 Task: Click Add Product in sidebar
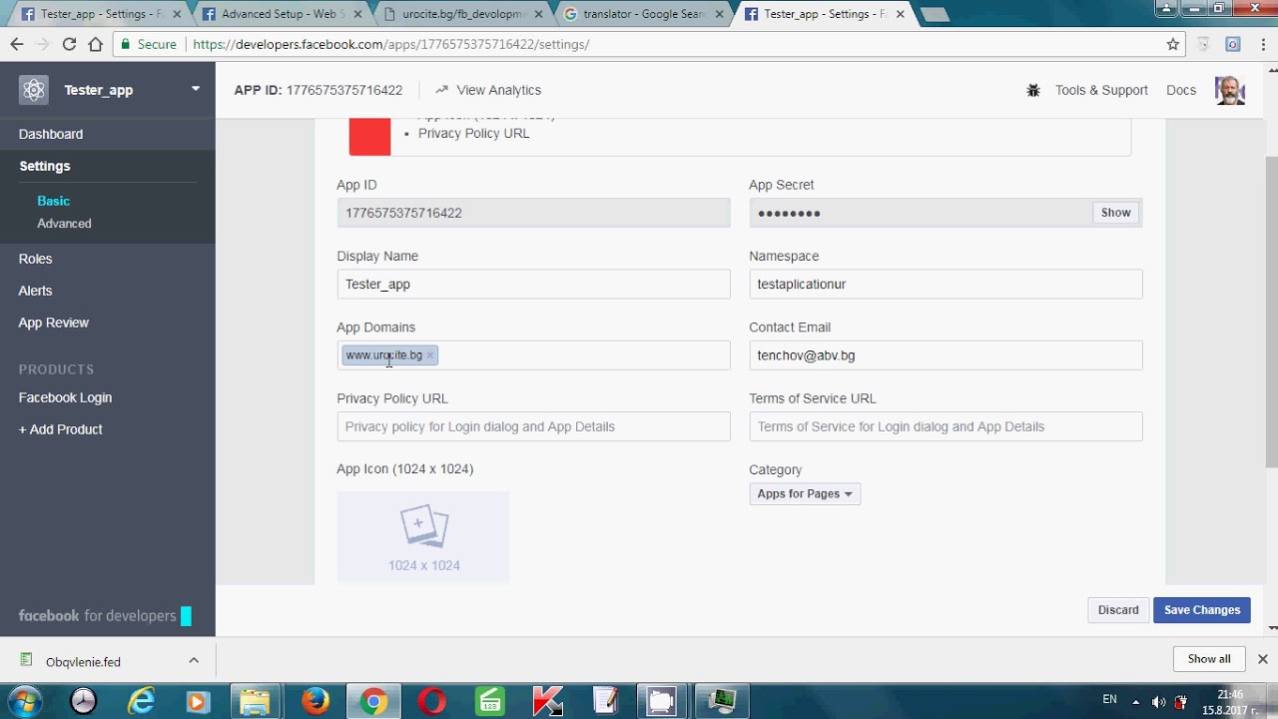point(60,429)
